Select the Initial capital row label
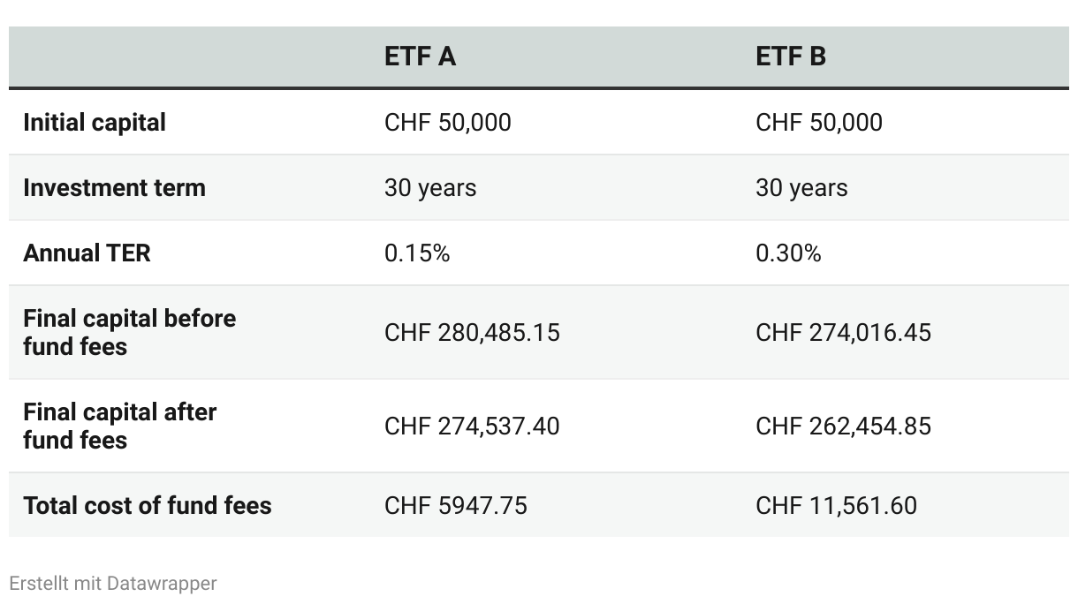This screenshot has height=604, width=1078. 95,122
